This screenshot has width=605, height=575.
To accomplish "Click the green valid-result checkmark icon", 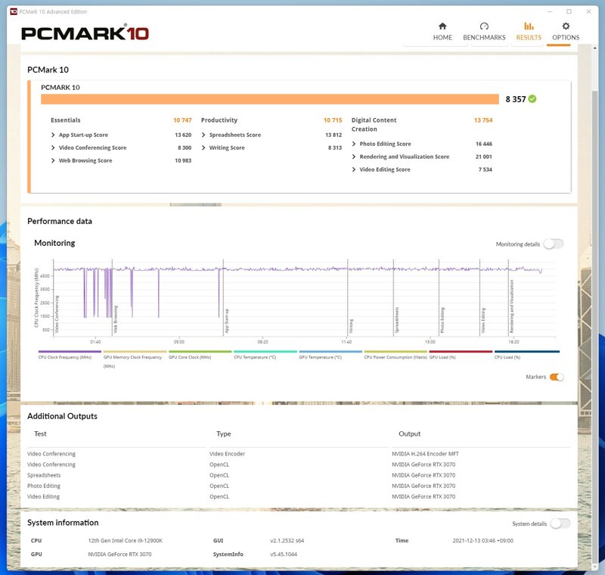I will click(x=532, y=99).
